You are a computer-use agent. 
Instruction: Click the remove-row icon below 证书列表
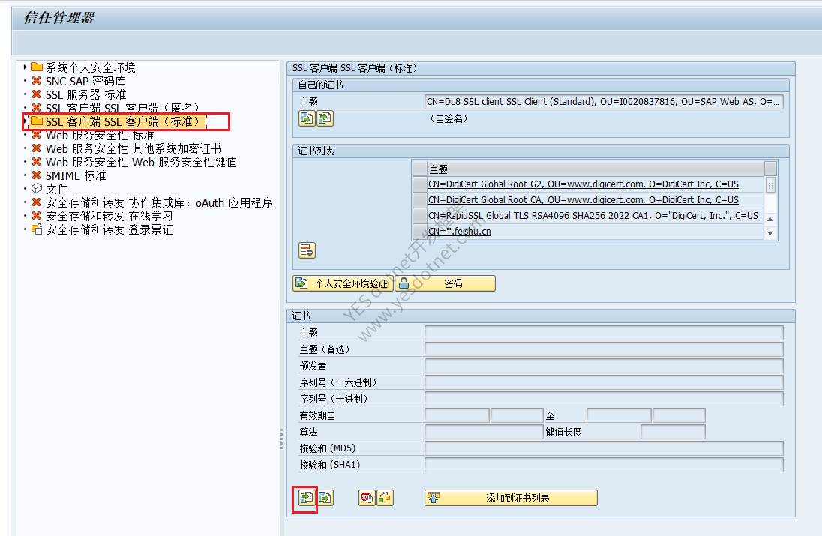click(307, 250)
